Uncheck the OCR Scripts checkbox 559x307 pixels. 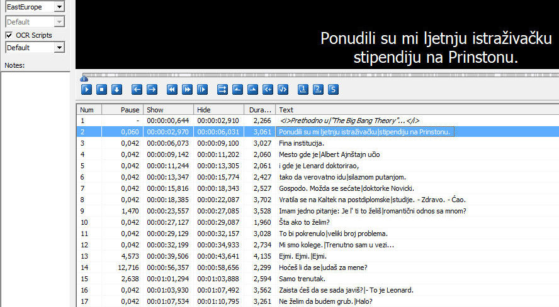click(9, 35)
